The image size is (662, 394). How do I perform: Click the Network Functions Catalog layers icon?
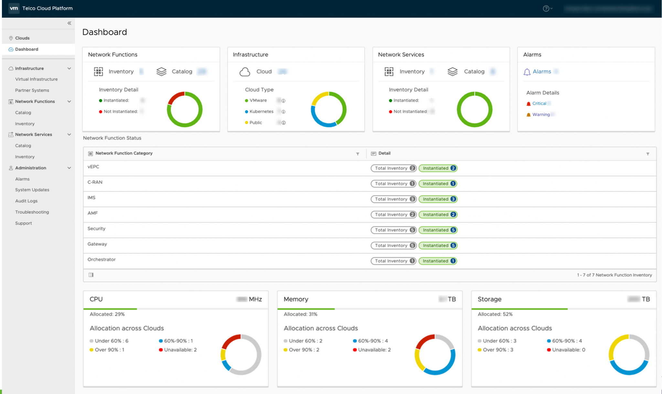[161, 71]
